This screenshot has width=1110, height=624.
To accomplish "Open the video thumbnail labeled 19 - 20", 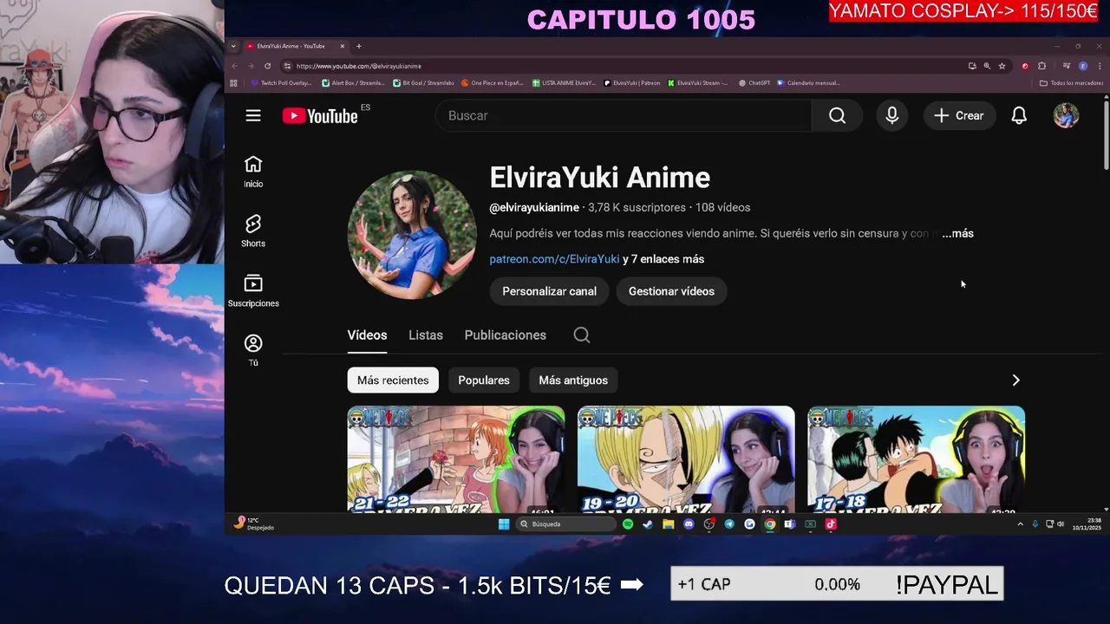I will point(686,459).
